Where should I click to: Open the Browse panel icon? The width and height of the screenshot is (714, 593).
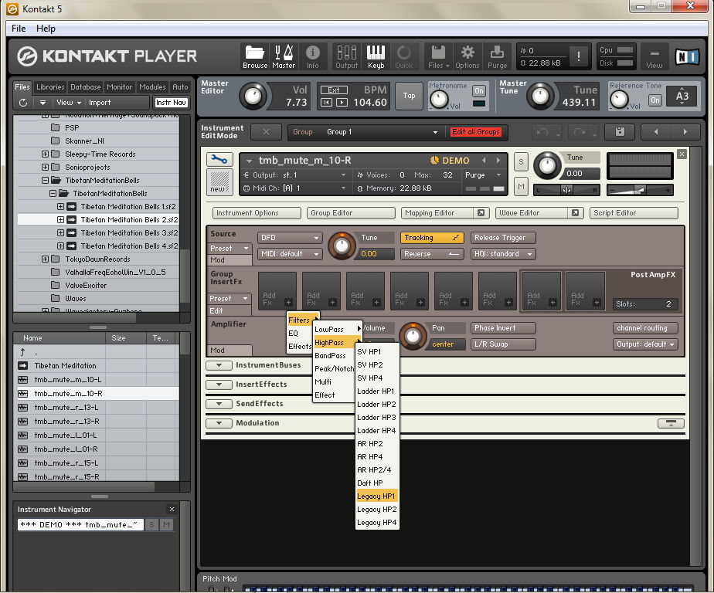click(x=254, y=56)
